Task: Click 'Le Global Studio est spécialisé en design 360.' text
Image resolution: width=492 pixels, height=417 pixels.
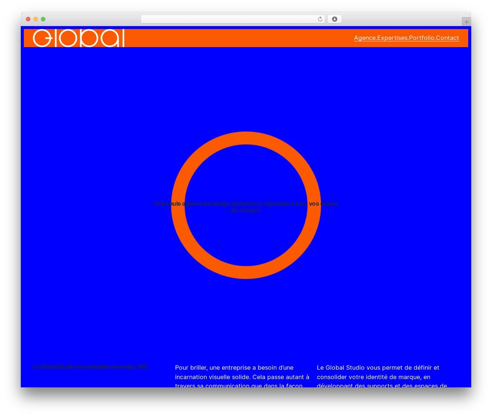Action: 90,367
